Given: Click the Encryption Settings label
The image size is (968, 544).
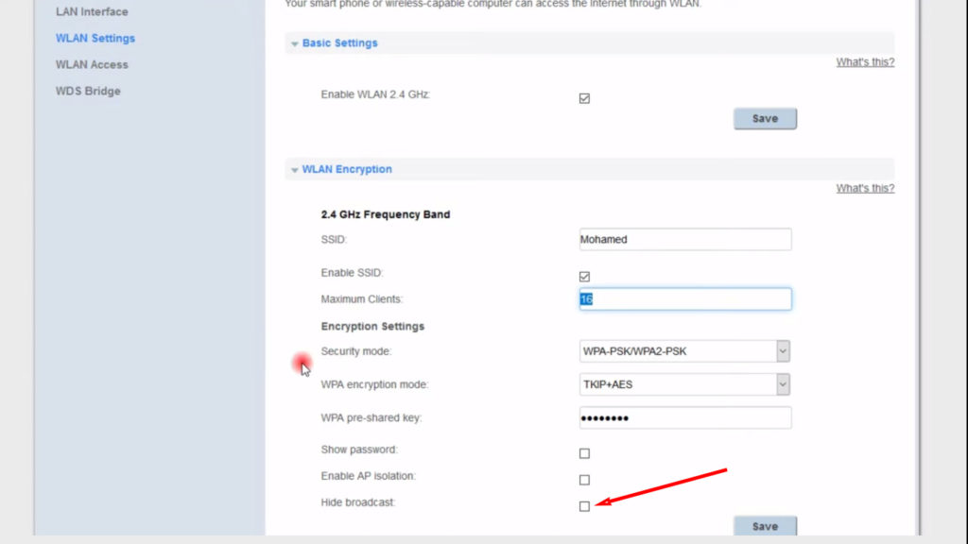Looking at the screenshot, I should [372, 326].
